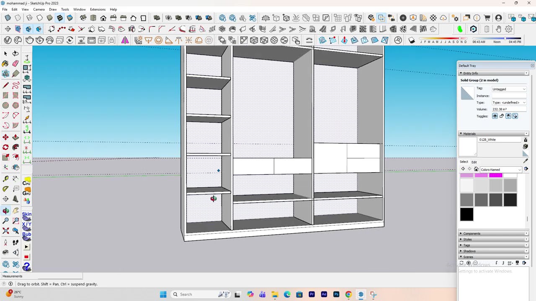The height and width of the screenshot is (301, 536).
Task: Open the Colors-Named library dropdown
Action: pos(500,169)
